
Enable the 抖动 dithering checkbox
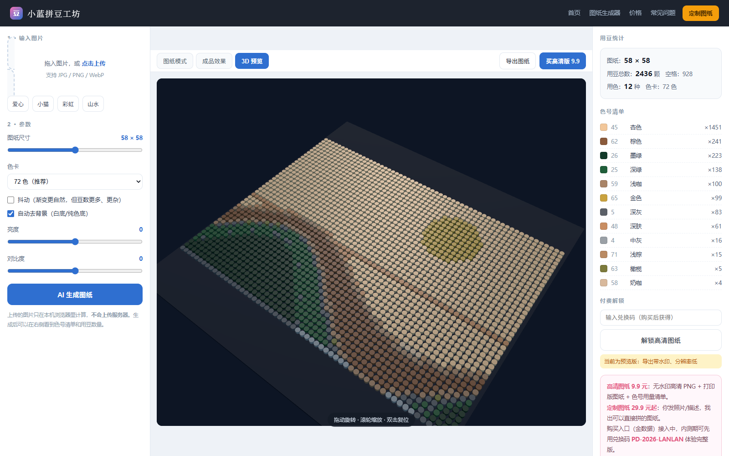coord(10,200)
